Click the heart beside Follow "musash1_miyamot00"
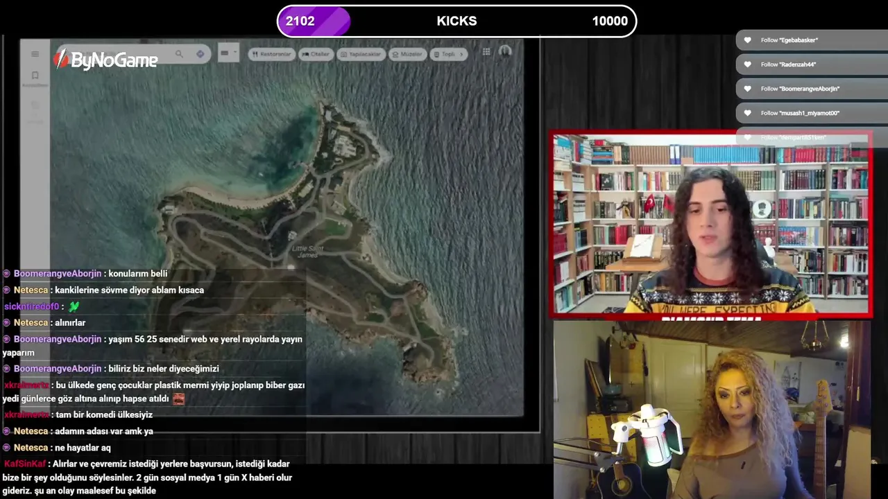 point(747,113)
